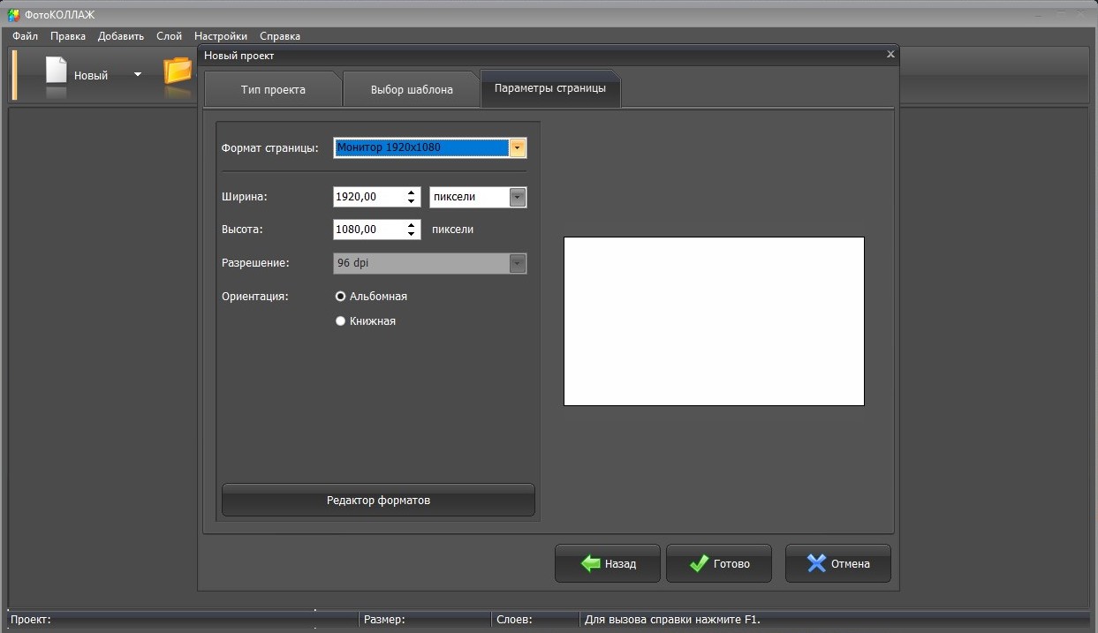1098x633 pixels.
Task: Open the Настройки menu
Action: (x=221, y=36)
